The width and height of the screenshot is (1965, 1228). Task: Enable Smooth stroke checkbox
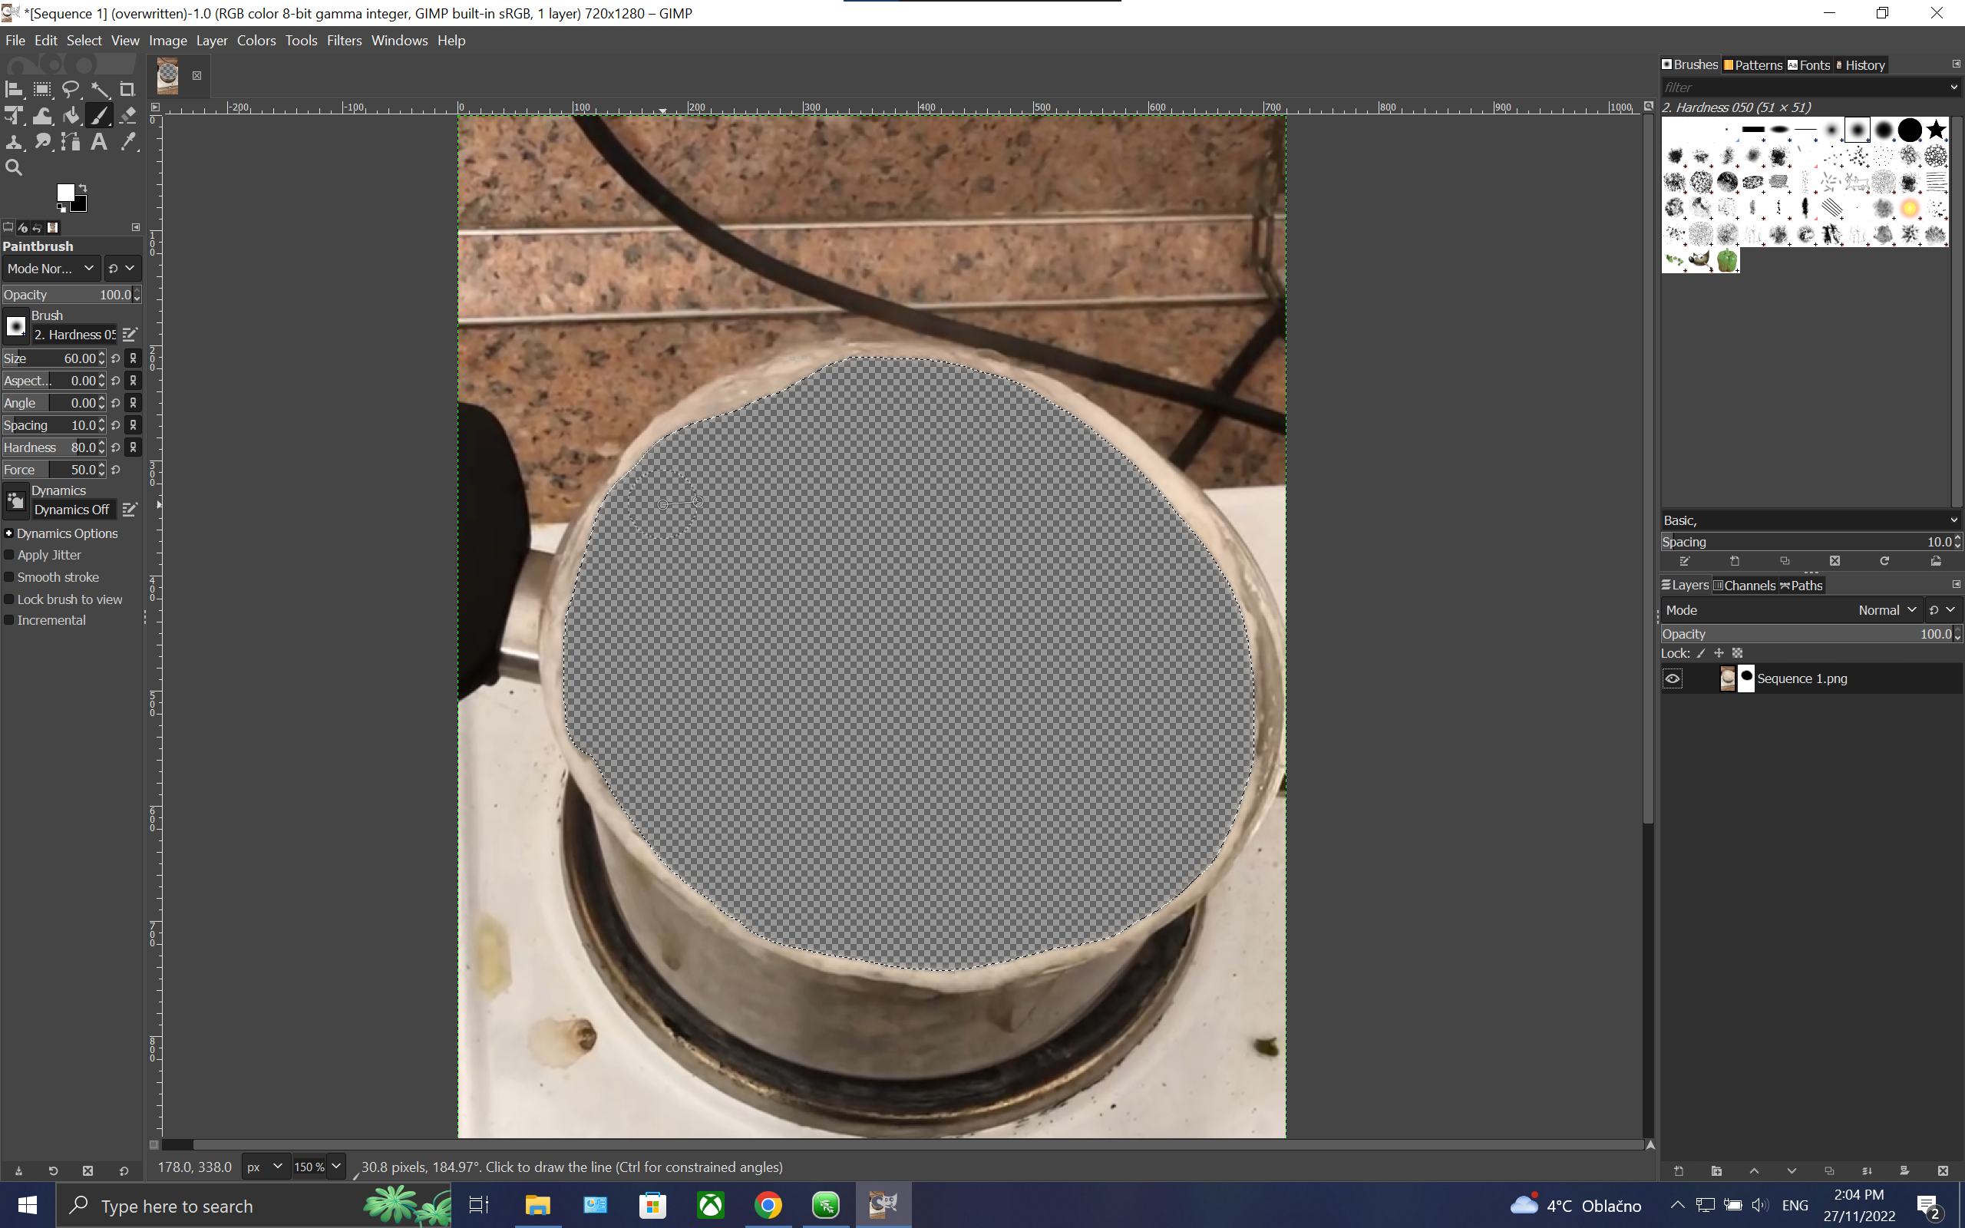pyautogui.click(x=9, y=576)
